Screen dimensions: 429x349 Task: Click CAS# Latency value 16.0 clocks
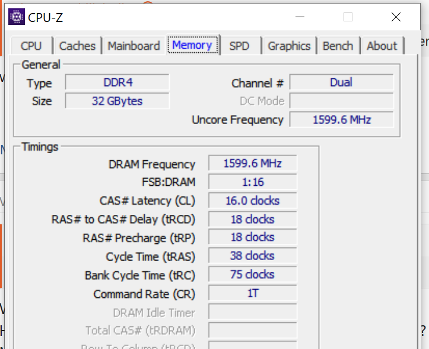tap(253, 201)
